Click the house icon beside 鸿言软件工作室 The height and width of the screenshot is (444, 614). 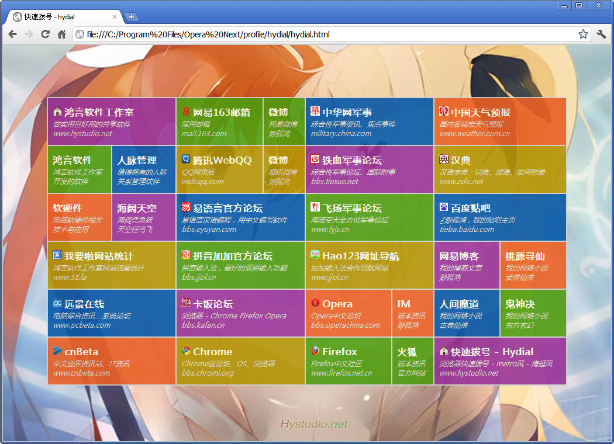click(x=57, y=112)
